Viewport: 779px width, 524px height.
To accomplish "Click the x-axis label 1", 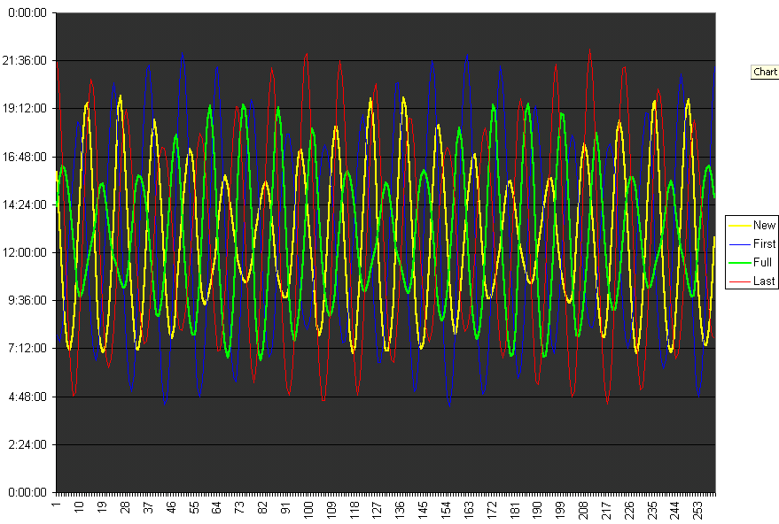I will tap(56, 505).
